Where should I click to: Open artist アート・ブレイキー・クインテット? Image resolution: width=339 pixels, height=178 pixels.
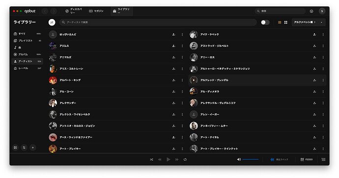(x=219, y=149)
